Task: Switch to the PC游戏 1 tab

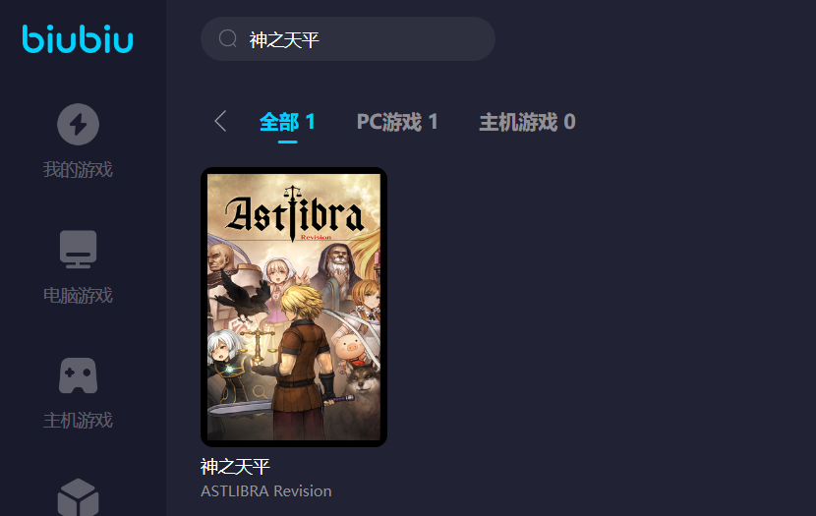Action: [397, 122]
